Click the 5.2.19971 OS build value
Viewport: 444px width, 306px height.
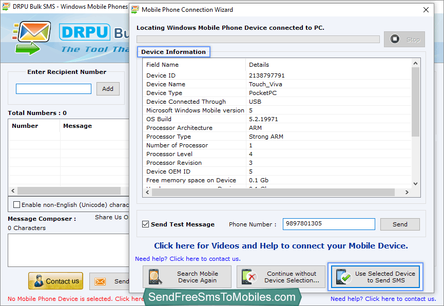pos(263,119)
